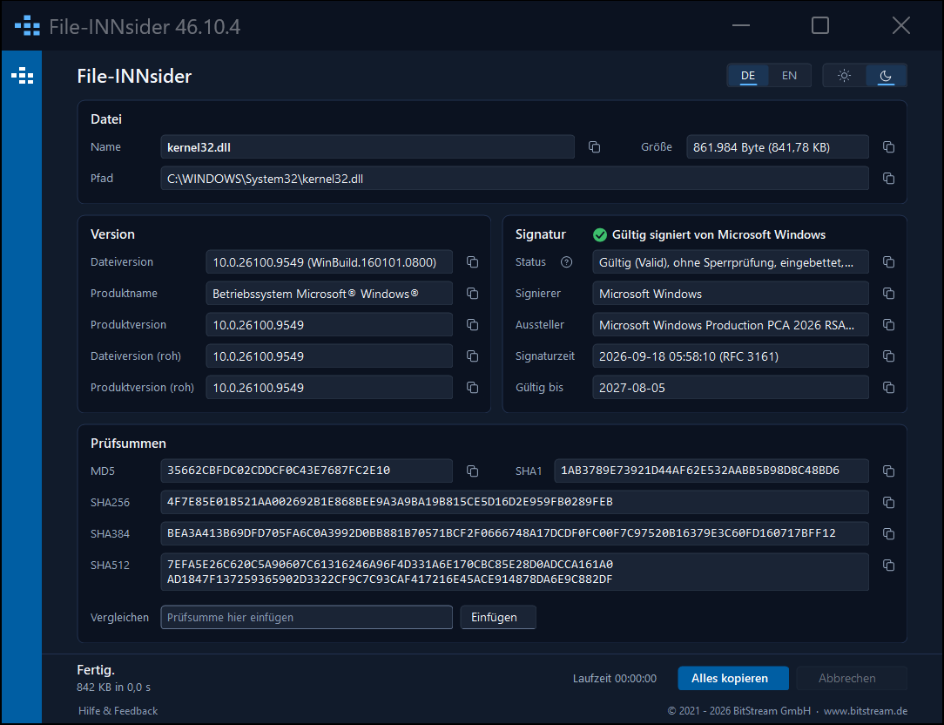The width and height of the screenshot is (944, 725).
Task: Click the Status field Gültig (Valid)
Action: click(731, 262)
